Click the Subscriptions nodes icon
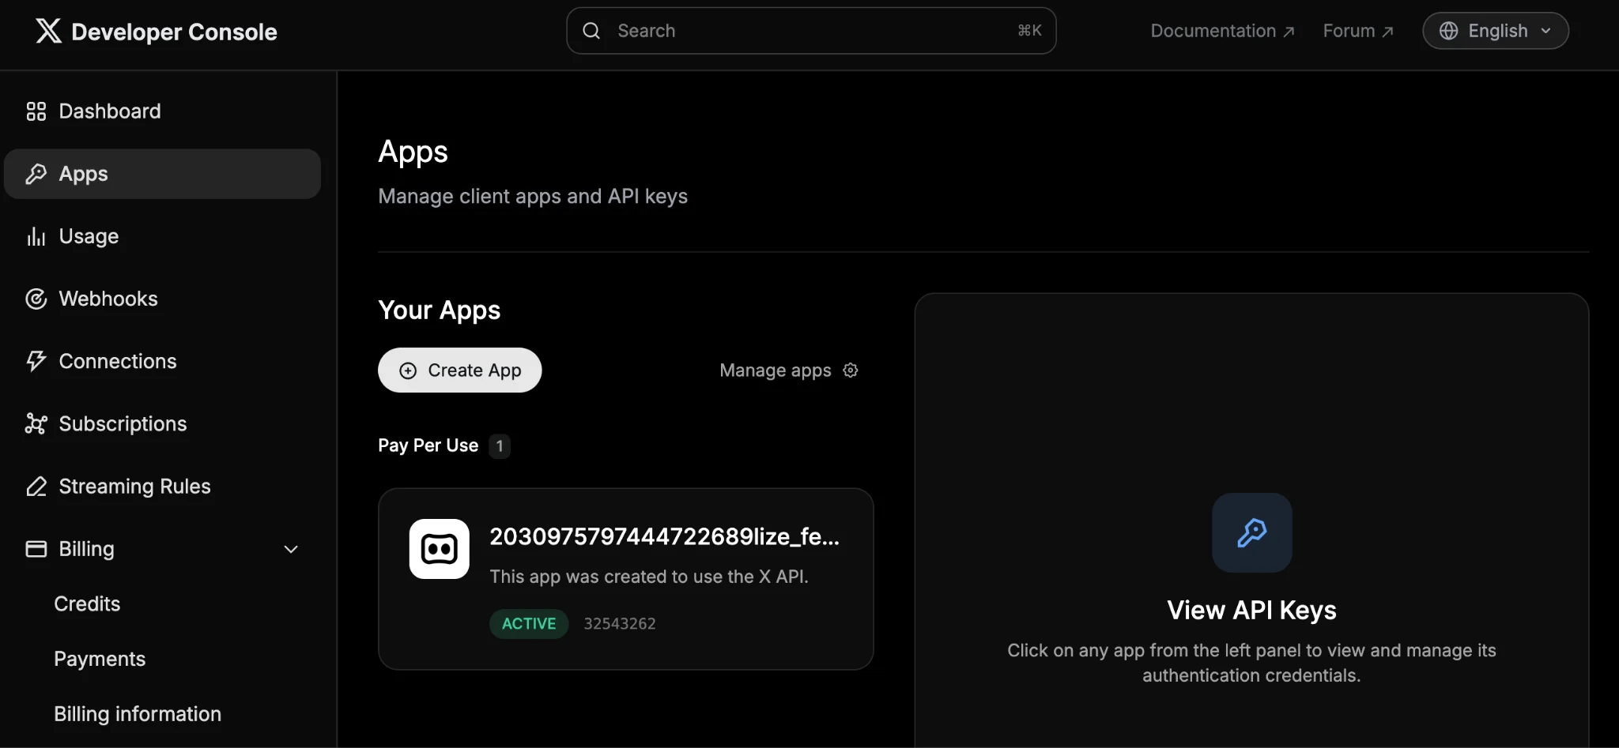 (x=36, y=423)
